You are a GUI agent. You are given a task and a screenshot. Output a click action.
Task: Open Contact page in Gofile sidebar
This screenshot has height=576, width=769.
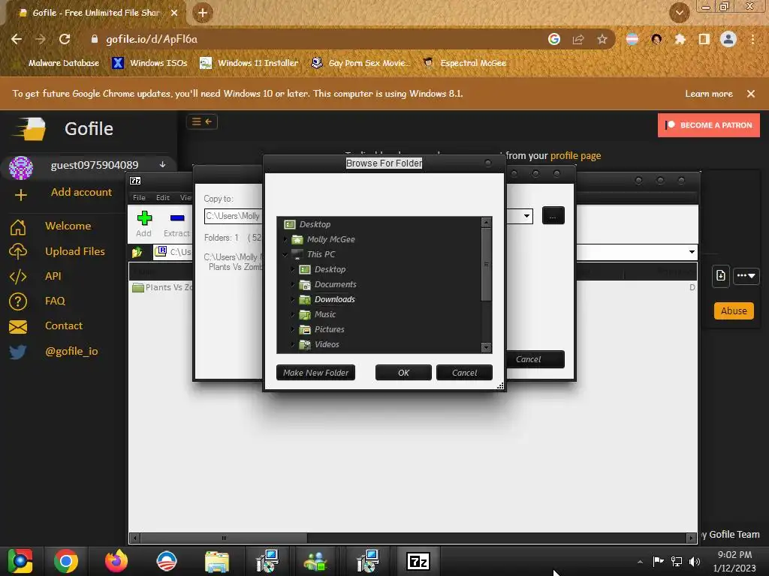(64, 325)
